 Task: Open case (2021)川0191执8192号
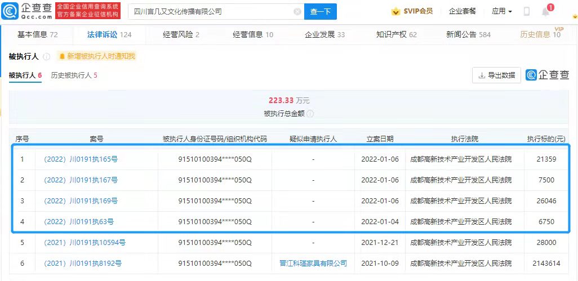(83, 264)
